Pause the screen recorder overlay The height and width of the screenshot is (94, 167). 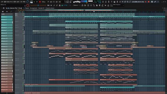click(146, 2)
